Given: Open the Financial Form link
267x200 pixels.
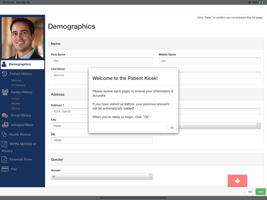Looking at the screenshot, I should point(21,159).
